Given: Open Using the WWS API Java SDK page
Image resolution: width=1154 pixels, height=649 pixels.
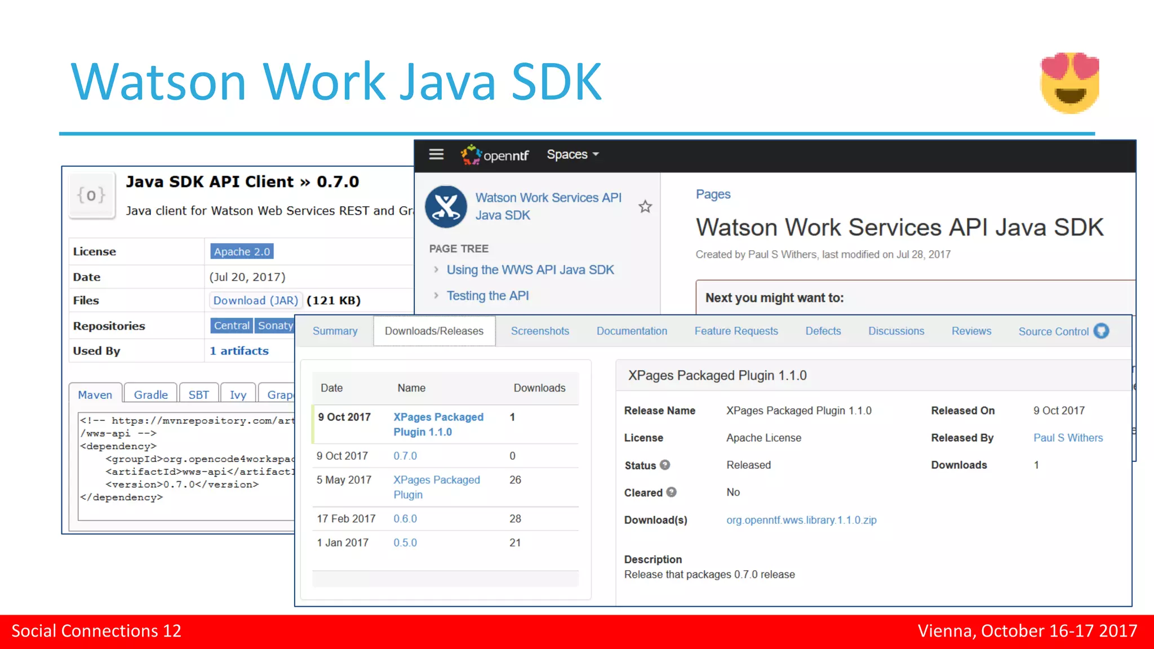Looking at the screenshot, I should click(x=530, y=270).
